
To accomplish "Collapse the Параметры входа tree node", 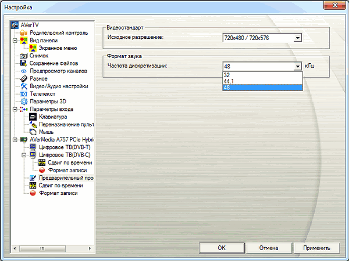I will (x=15, y=109).
